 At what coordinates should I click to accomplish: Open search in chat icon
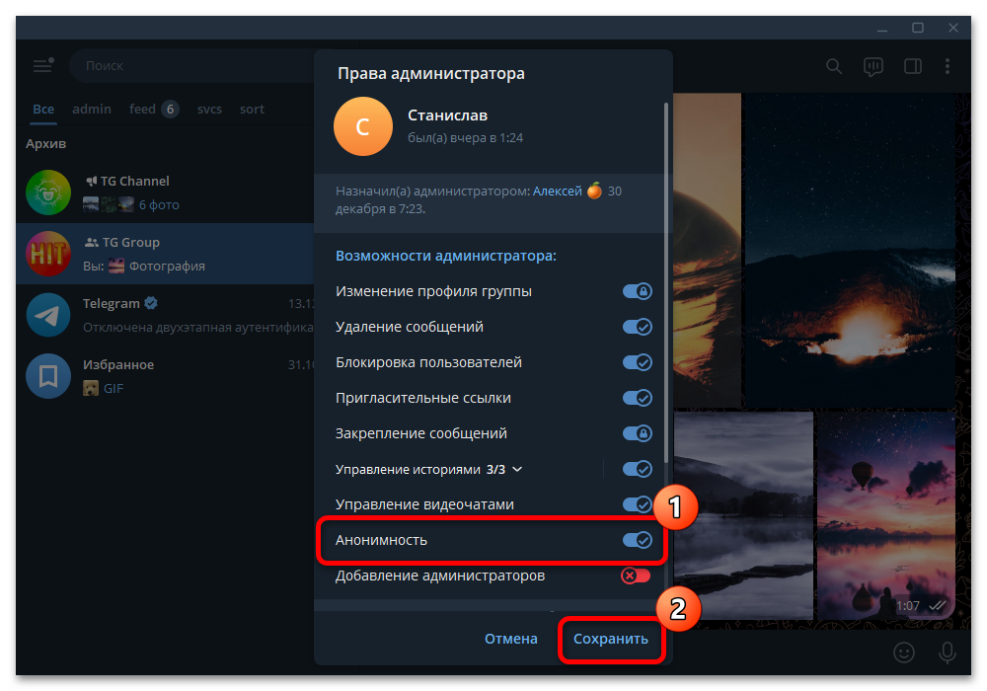pyautogui.click(x=834, y=66)
